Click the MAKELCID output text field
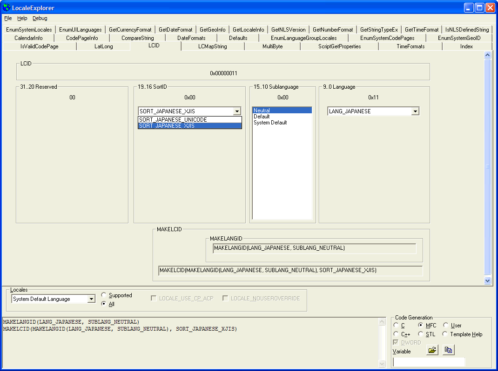The width and height of the screenshot is (498, 371). pos(290,270)
